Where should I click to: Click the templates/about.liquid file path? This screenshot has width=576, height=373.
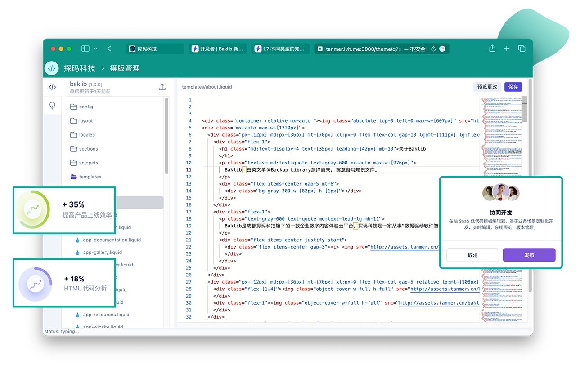coord(207,87)
